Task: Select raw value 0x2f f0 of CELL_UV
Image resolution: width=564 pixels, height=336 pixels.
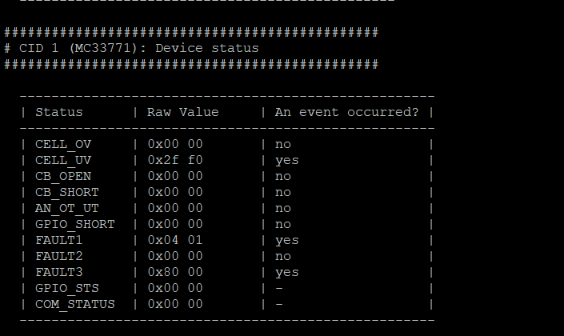Action: tap(175, 160)
